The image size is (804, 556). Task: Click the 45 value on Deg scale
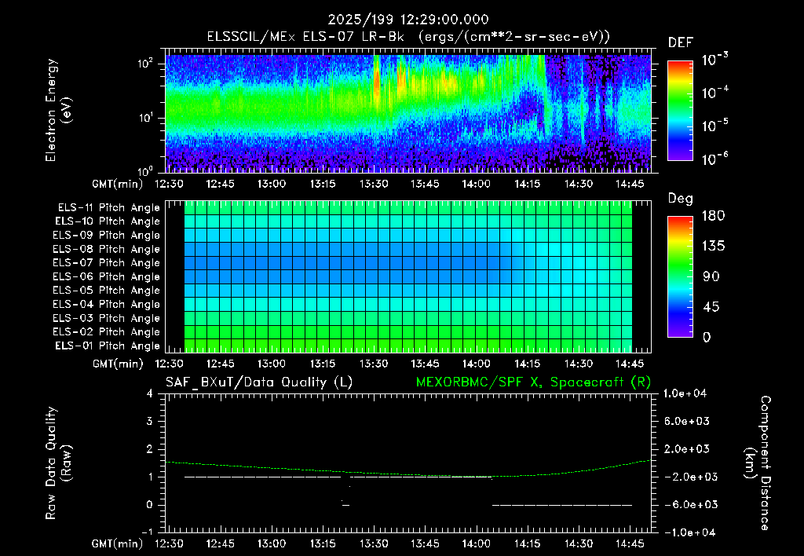[x=711, y=307]
